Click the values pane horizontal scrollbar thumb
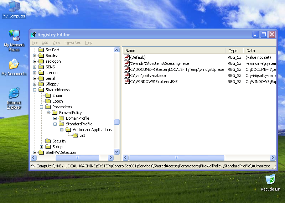The image size is (285, 203). click(177, 157)
